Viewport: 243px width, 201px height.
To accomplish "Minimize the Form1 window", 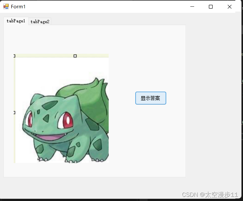I will click(192, 7).
